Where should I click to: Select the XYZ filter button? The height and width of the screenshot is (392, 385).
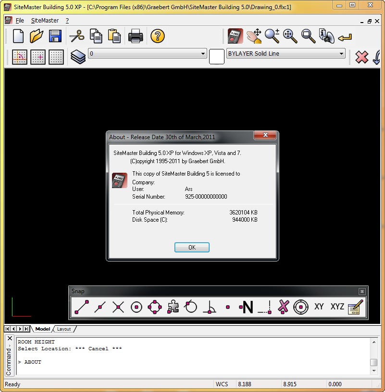pos(337,307)
